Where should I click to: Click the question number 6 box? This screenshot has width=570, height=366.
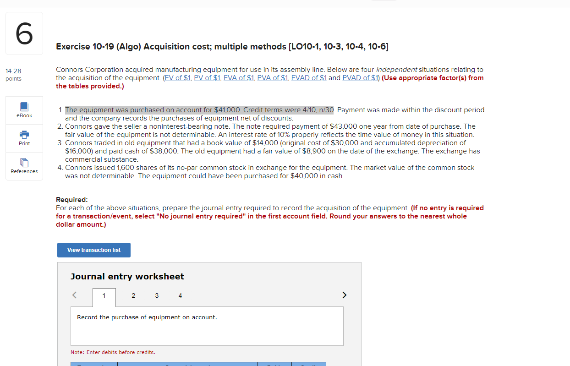pos(24,33)
